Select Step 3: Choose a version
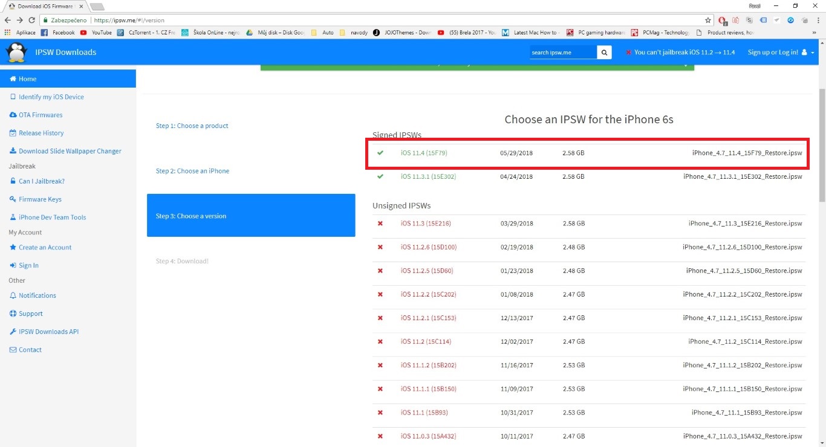826x447 pixels. coord(251,216)
